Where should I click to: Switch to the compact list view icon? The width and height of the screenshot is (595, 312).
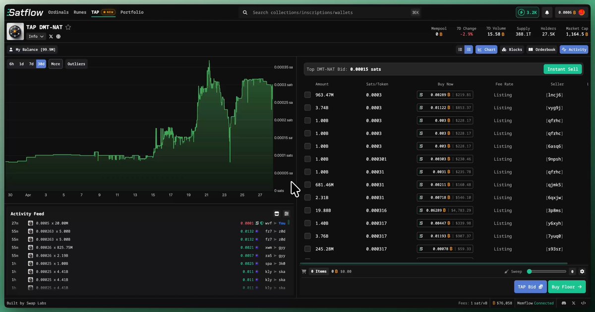(x=460, y=50)
